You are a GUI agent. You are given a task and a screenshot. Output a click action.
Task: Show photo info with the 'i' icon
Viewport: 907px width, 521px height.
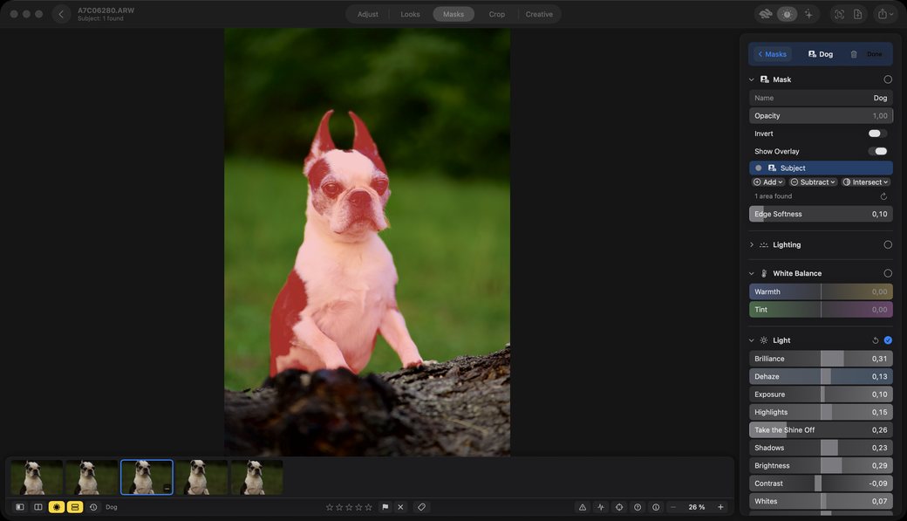(x=656, y=507)
